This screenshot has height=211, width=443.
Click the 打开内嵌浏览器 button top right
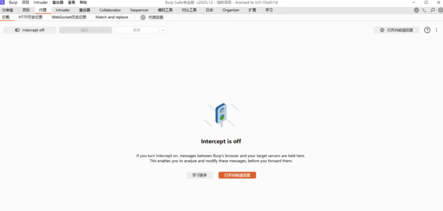(396, 30)
